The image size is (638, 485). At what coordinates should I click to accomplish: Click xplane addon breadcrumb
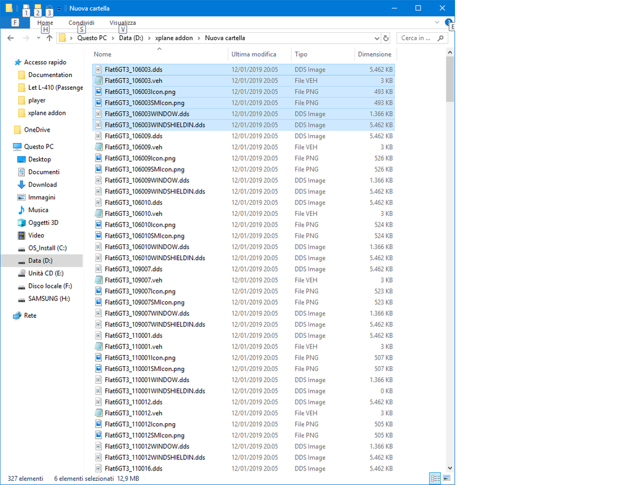tap(174, 38)
